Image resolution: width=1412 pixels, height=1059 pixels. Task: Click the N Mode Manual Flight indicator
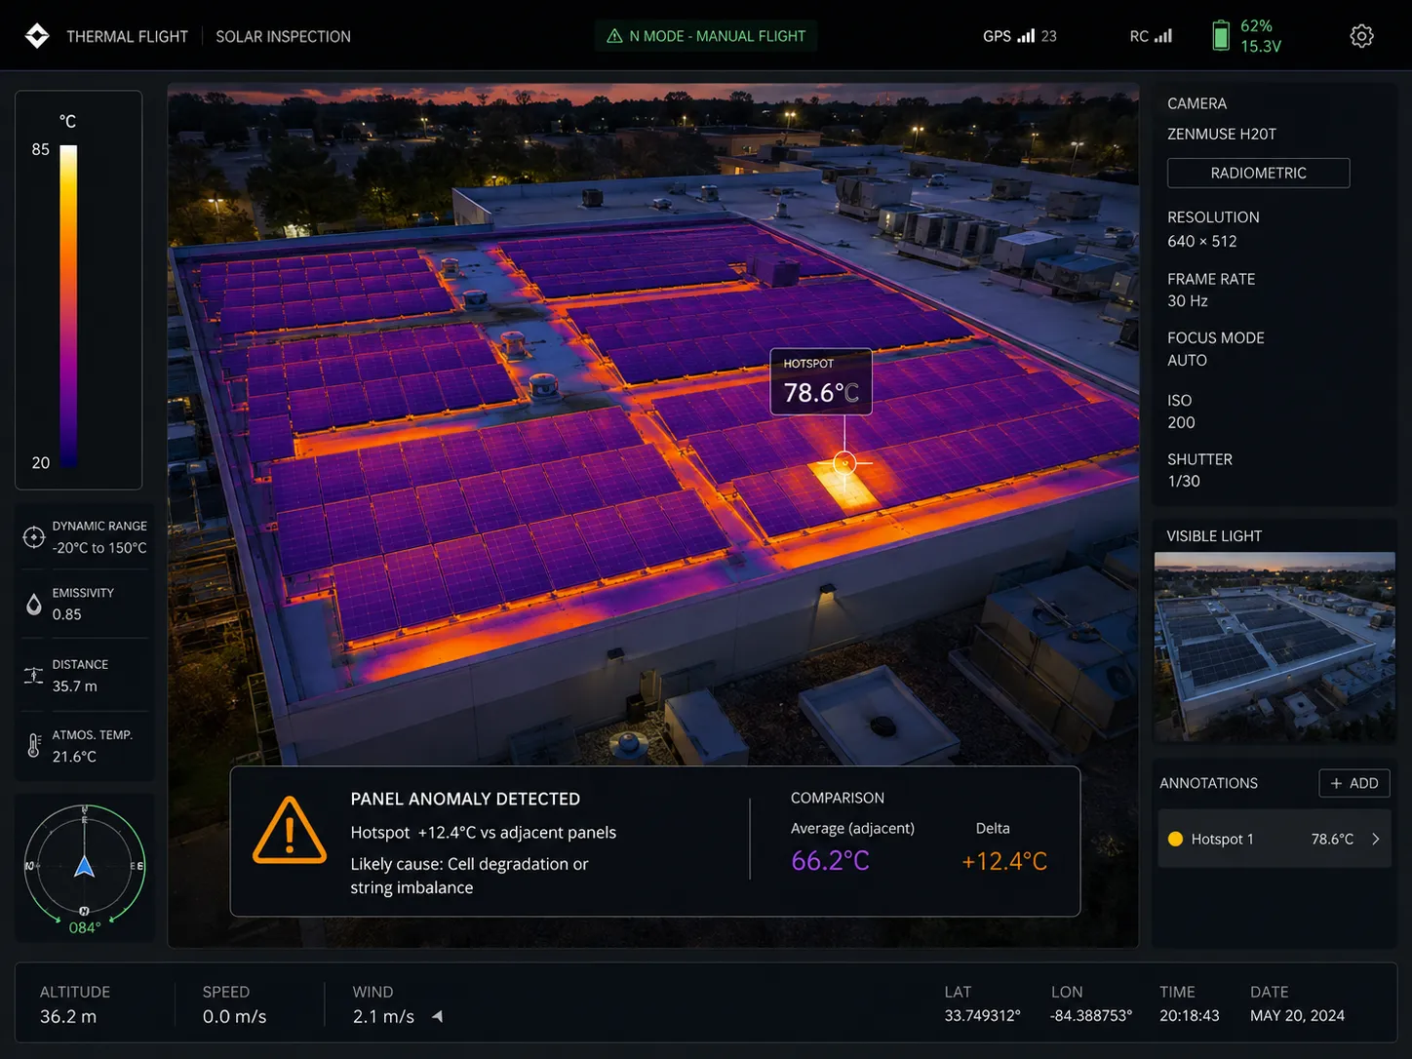click(706, 36)
